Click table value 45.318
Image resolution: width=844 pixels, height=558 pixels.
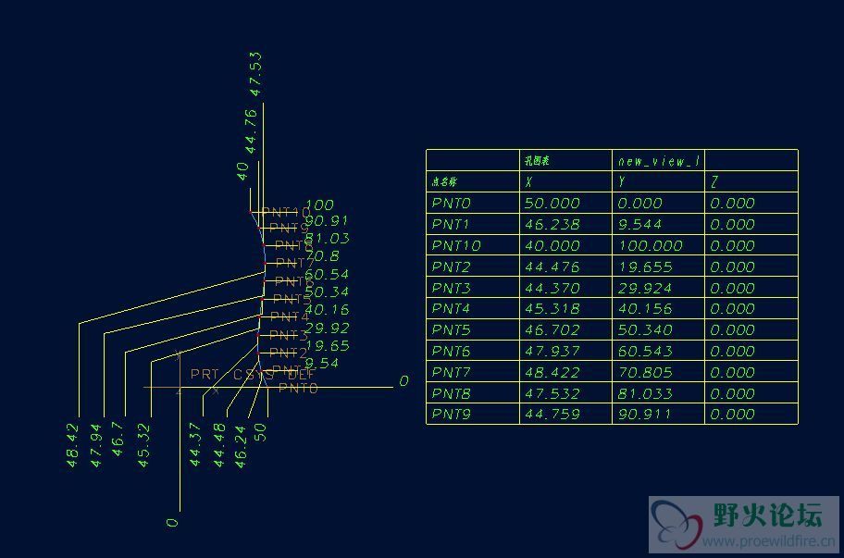pos(552,309)
